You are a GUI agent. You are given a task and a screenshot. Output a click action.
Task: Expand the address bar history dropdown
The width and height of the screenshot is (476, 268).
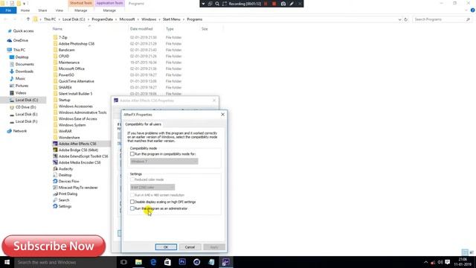coord(399,19)
